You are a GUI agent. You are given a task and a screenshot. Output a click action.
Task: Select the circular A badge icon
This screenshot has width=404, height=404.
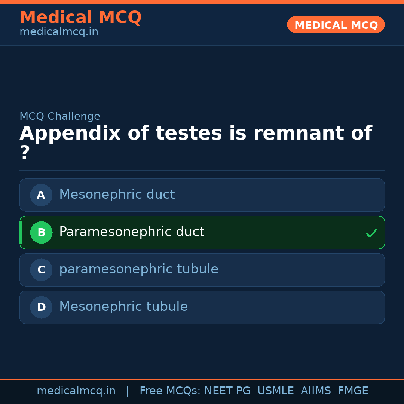pyautogui.click(x=41, y=195)
